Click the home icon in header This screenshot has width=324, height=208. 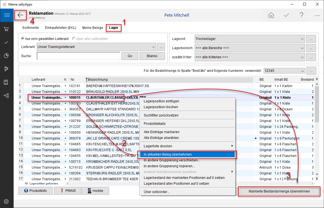(x=271, y=15)
